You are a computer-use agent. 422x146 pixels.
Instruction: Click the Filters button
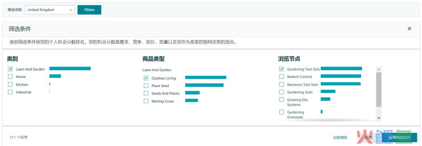89,10
